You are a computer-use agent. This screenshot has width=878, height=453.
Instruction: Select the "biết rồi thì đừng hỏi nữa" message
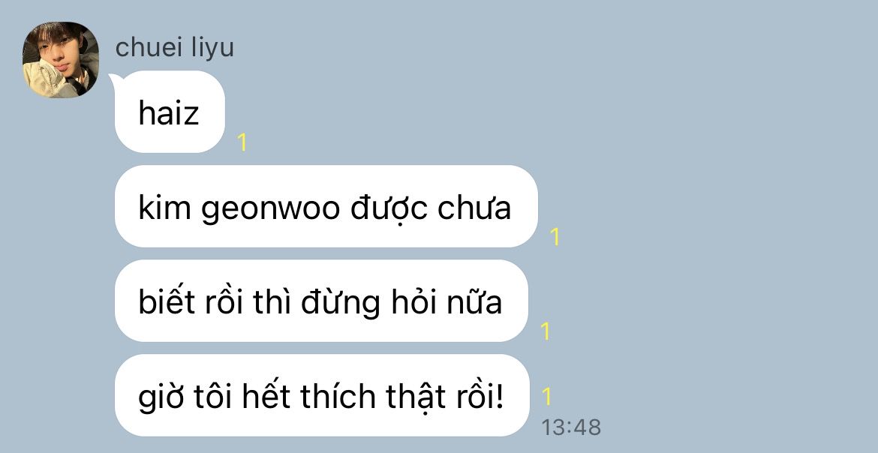coord(321,301)
